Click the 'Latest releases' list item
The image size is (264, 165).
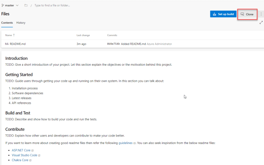pyautogui.click(x=22, y=98)
